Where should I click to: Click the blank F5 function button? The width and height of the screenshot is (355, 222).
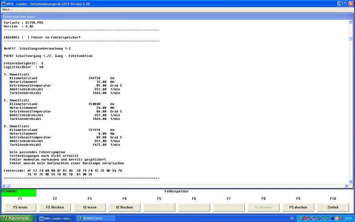coord(159,207)
